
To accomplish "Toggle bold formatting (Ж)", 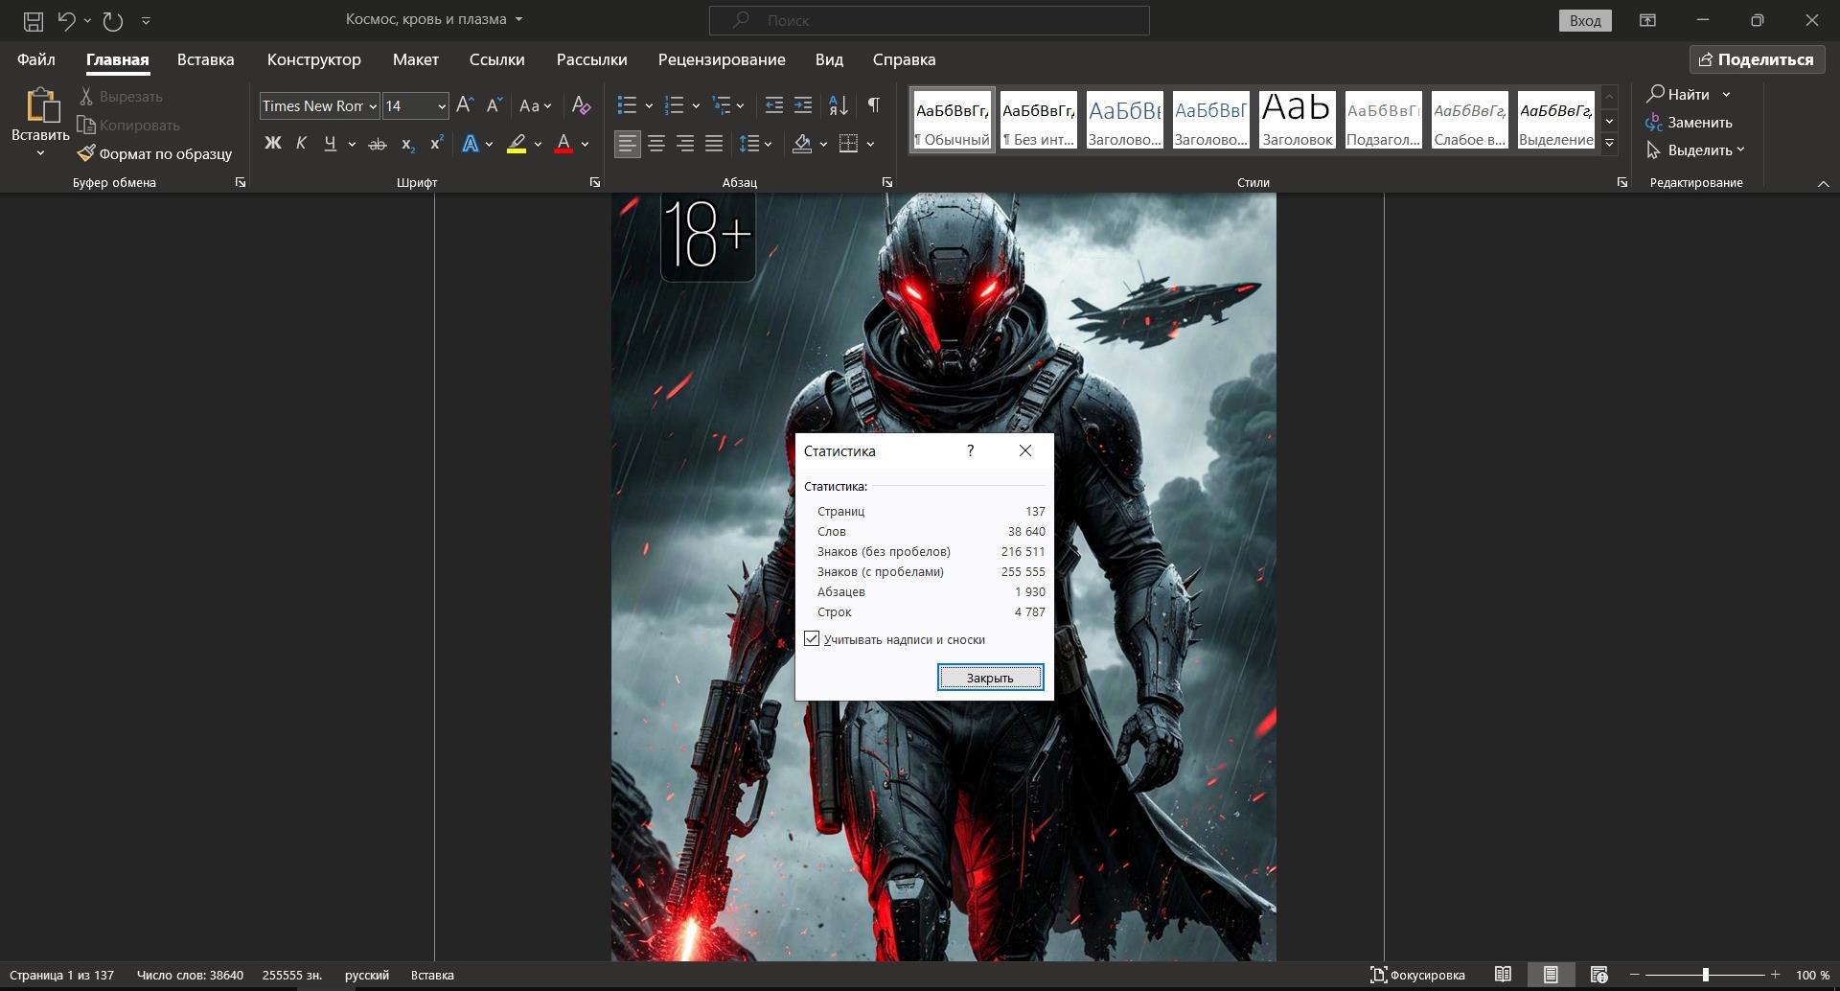I will tap(272, 144).
